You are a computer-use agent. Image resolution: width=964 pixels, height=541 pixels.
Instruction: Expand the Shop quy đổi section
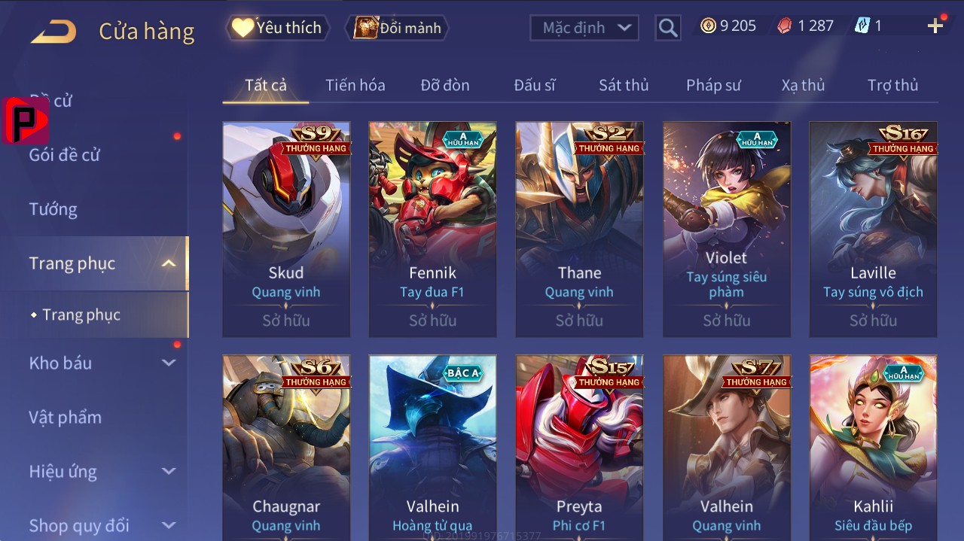(x=169, y=525)
